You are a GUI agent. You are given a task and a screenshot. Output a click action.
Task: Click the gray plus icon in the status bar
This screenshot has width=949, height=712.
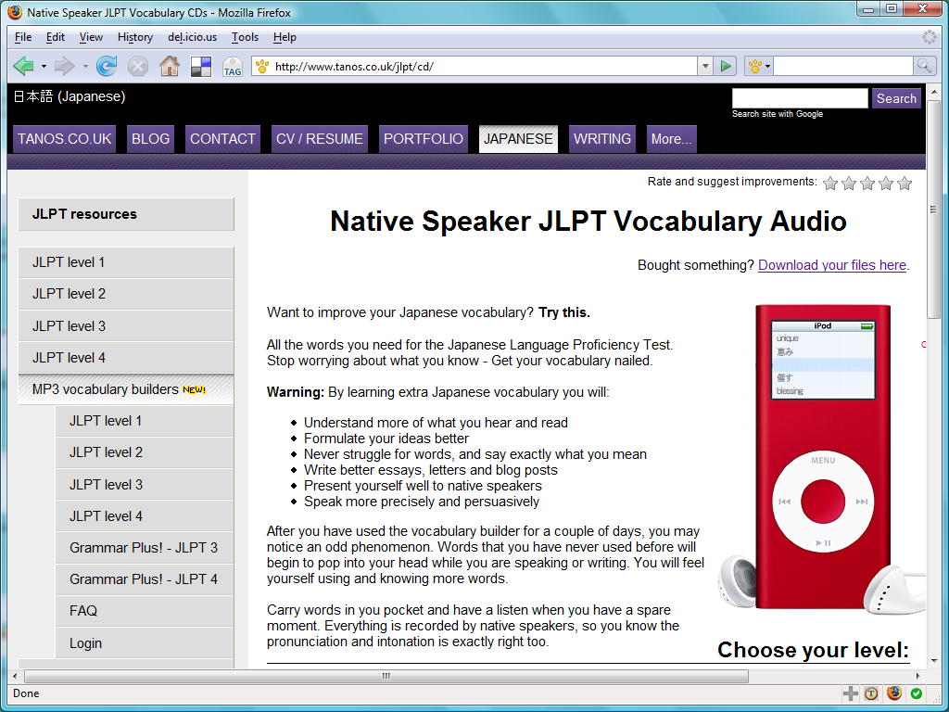(x=851, y=693)
